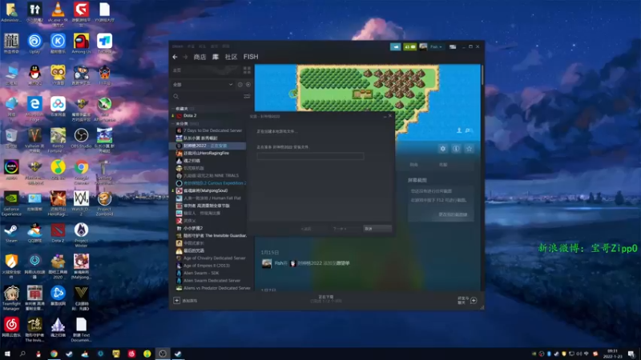This screenshot has width=641, height=360.
Task: Switch library to grid collections view
Action: tap(247, 70)
